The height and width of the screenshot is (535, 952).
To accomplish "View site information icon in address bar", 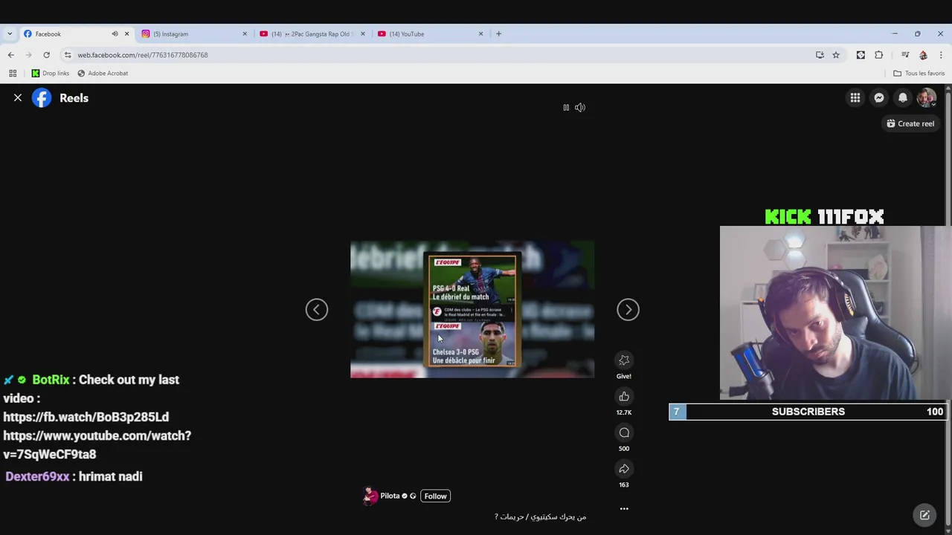I will tap(68, 55).
